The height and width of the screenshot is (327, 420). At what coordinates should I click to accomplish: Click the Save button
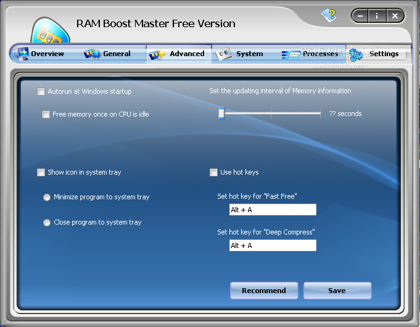tap(337, 291)
